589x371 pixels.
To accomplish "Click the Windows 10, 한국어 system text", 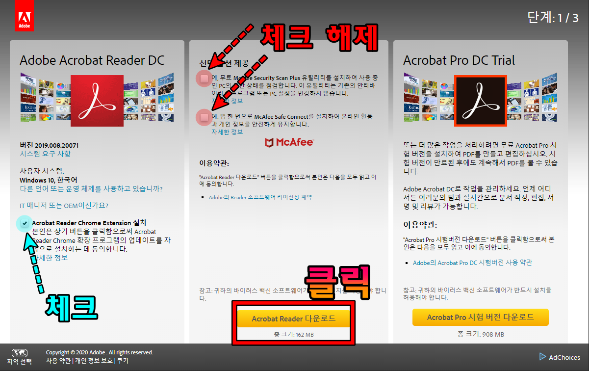I will click(x=49, y=180).
